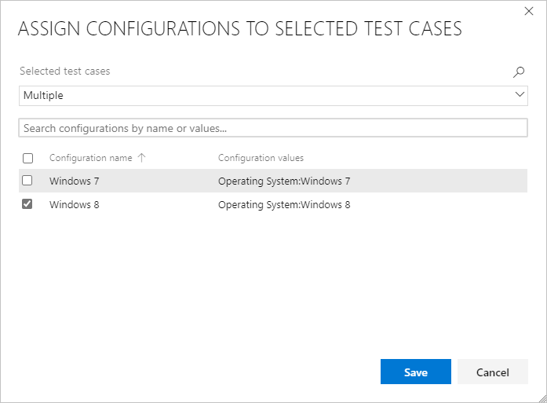Toggle the select-all configurations checkbox
Viewport: 547px width, 403px height.
click(x=27, y=158)
